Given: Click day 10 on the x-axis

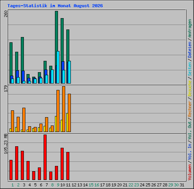Looking at the screenshot, I should tap(63, 185).
